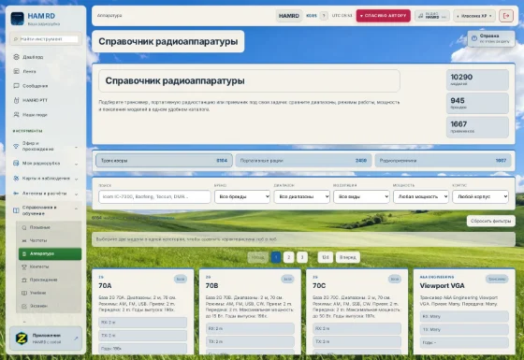Click the Вперед next-page button
Screen dimensions: 524x360
click(x=347, y=257)
